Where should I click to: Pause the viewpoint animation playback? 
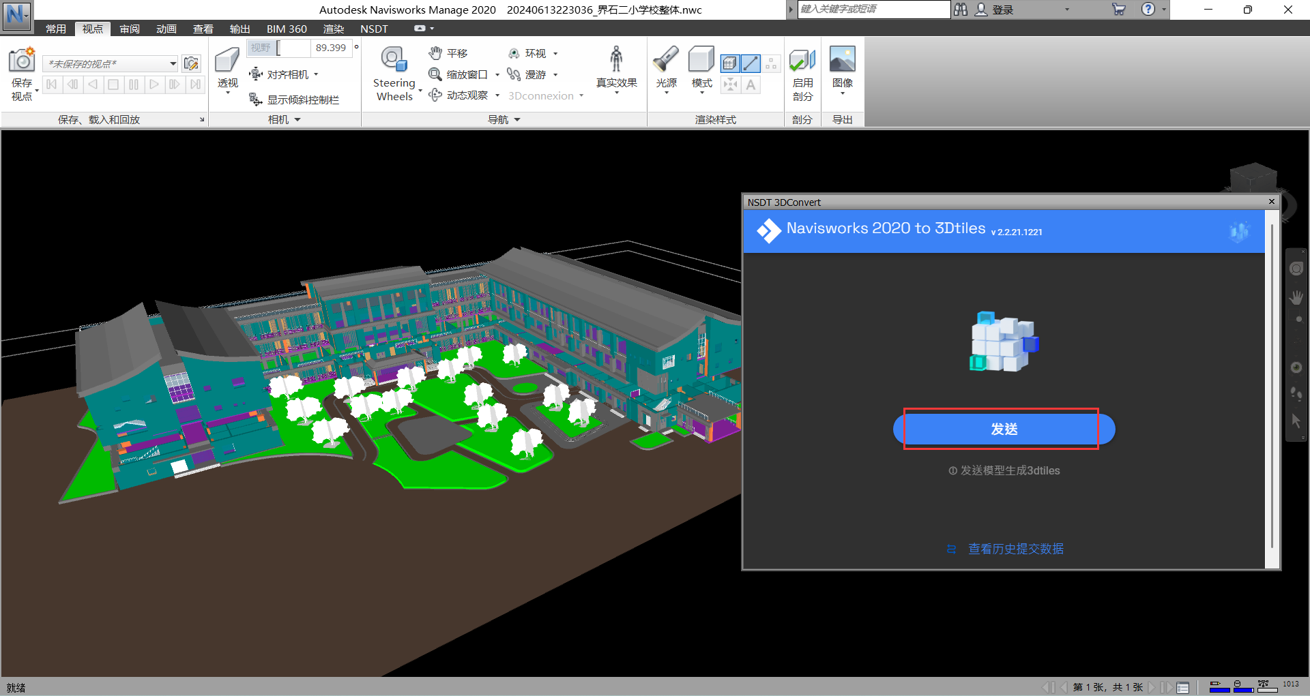[x=134, y=85]
